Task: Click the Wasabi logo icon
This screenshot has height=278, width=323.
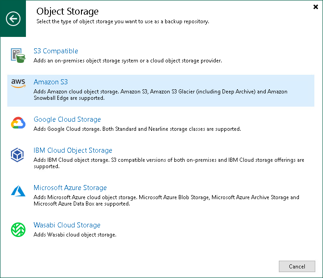Action: click(18, 229)
